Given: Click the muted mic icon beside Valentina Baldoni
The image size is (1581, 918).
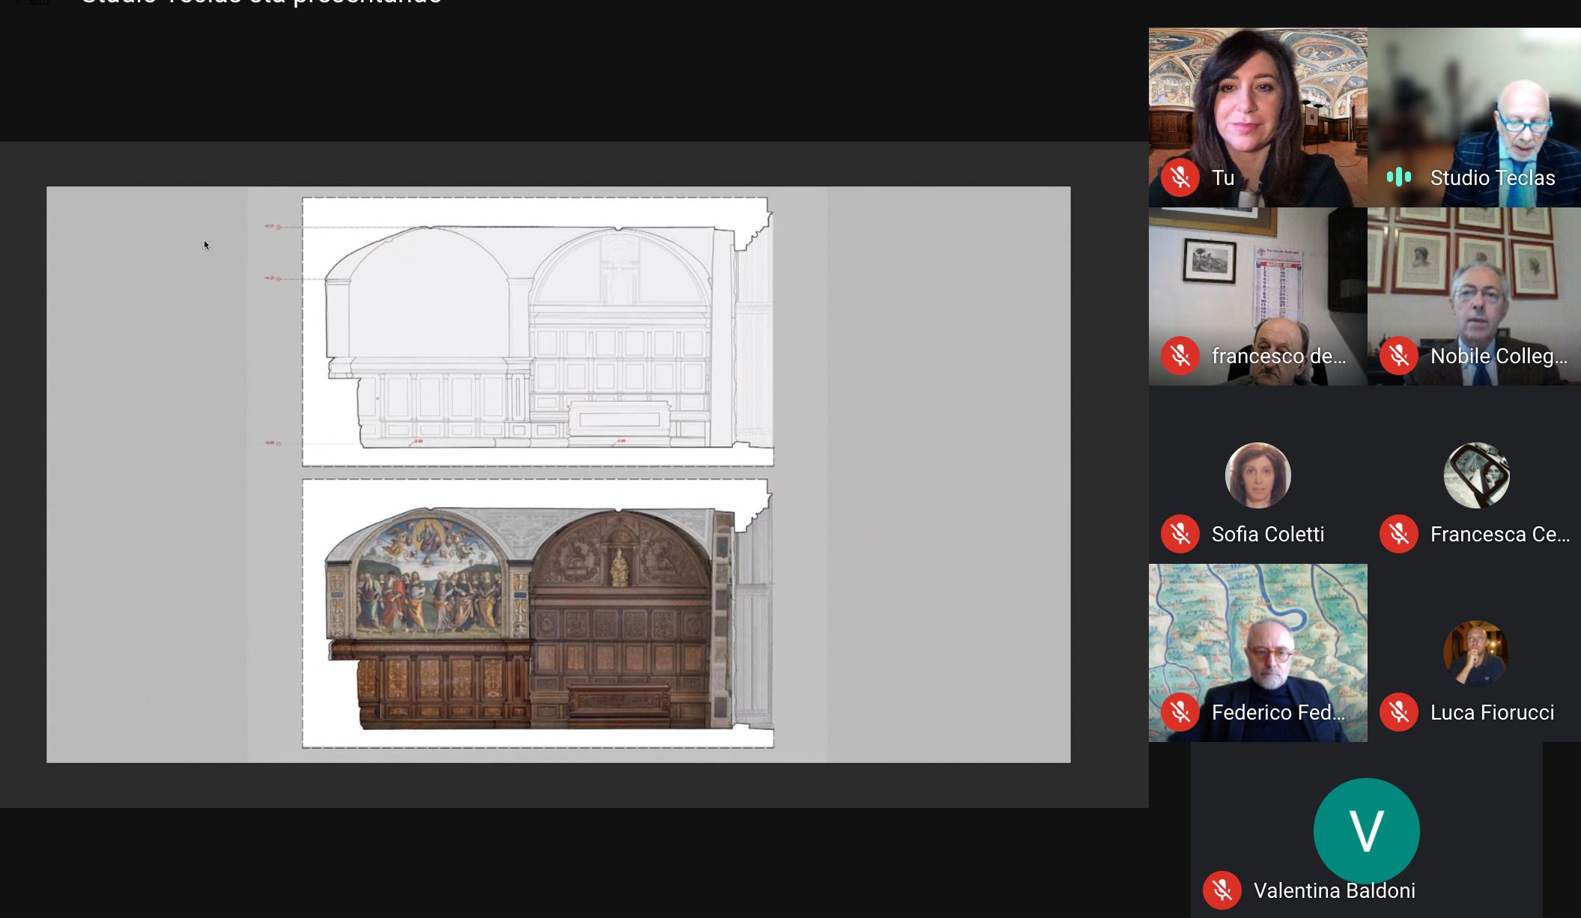Looking at the screenshot, I should [1222, 890].
